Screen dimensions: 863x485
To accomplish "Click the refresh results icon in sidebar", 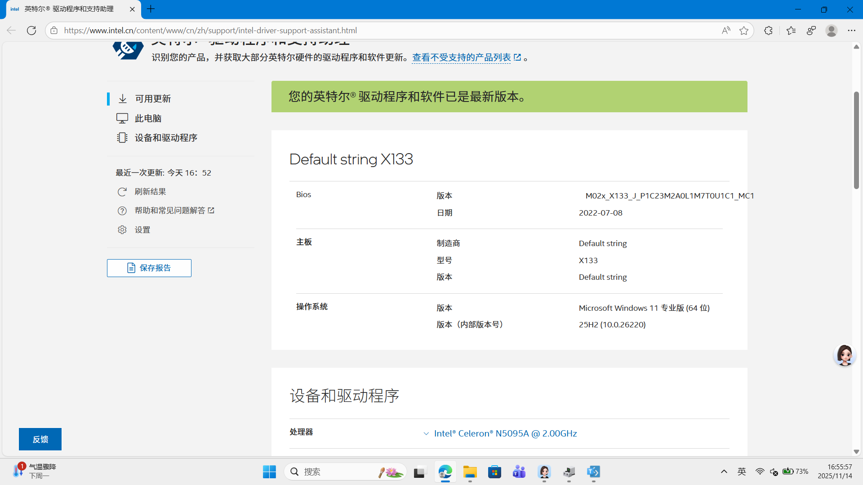I will 122,192.
